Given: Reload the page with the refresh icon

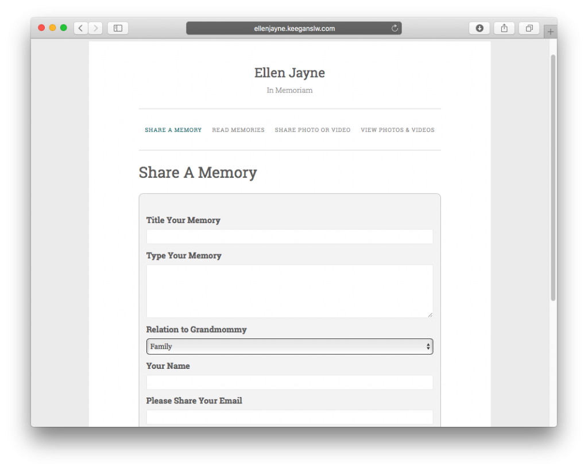Looking at the screenshot, I should (394, 28).
